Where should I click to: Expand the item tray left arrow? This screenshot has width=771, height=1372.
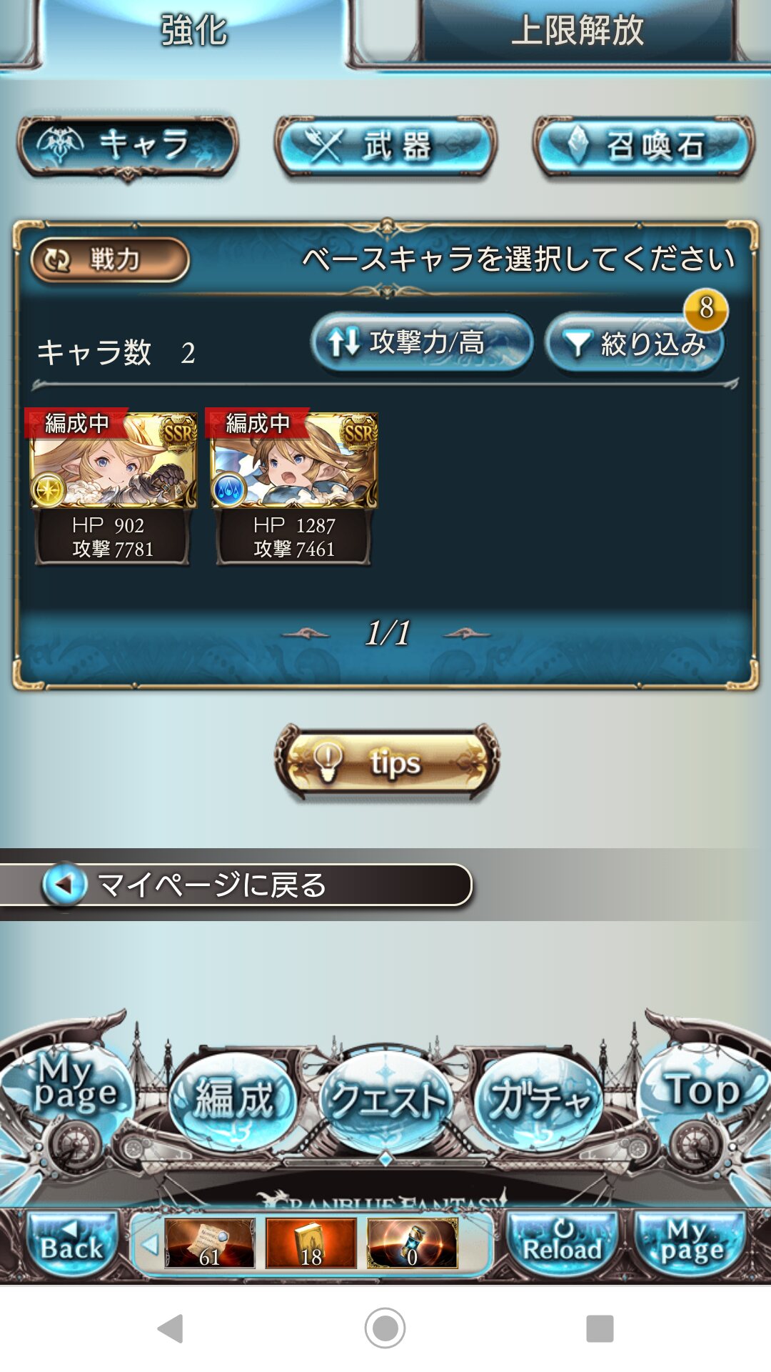[x=149, y=1244]
